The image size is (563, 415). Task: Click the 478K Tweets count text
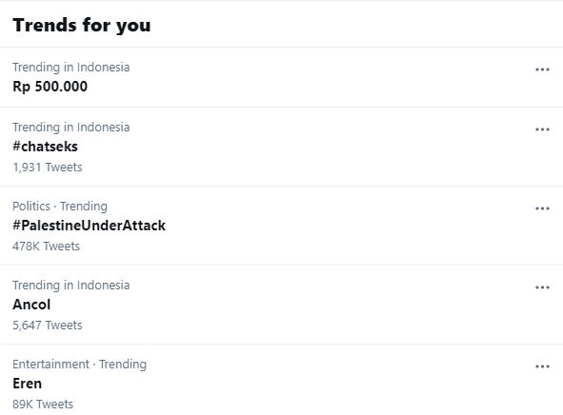[x=47, y=247]
